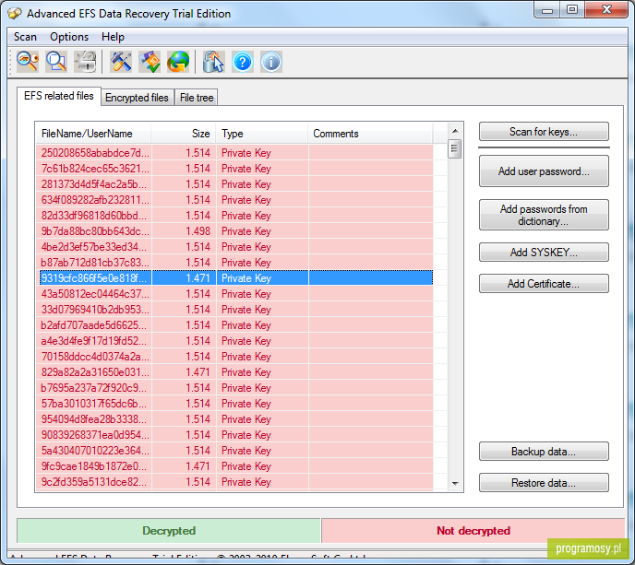Click the application icon in the title bar

[15, 13]
